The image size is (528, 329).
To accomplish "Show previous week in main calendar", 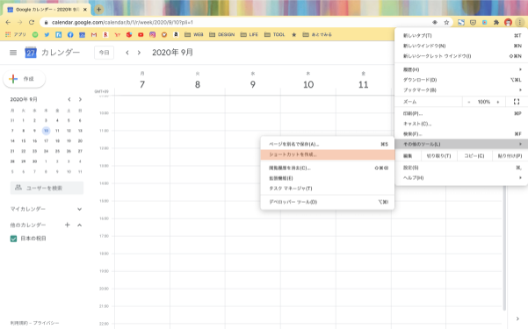I will [x=127, y=53].
